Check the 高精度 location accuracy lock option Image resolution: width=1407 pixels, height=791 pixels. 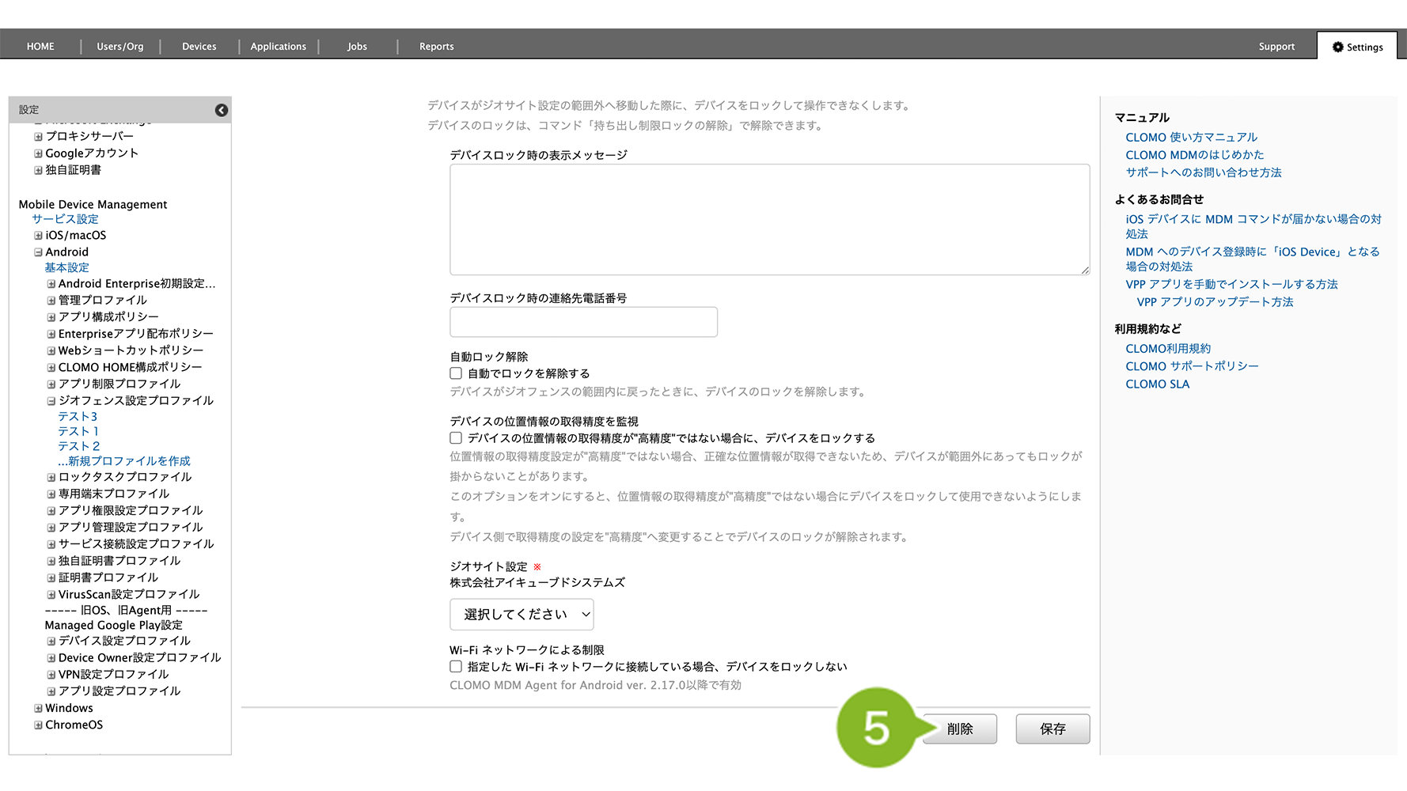(x=456, y=438)
